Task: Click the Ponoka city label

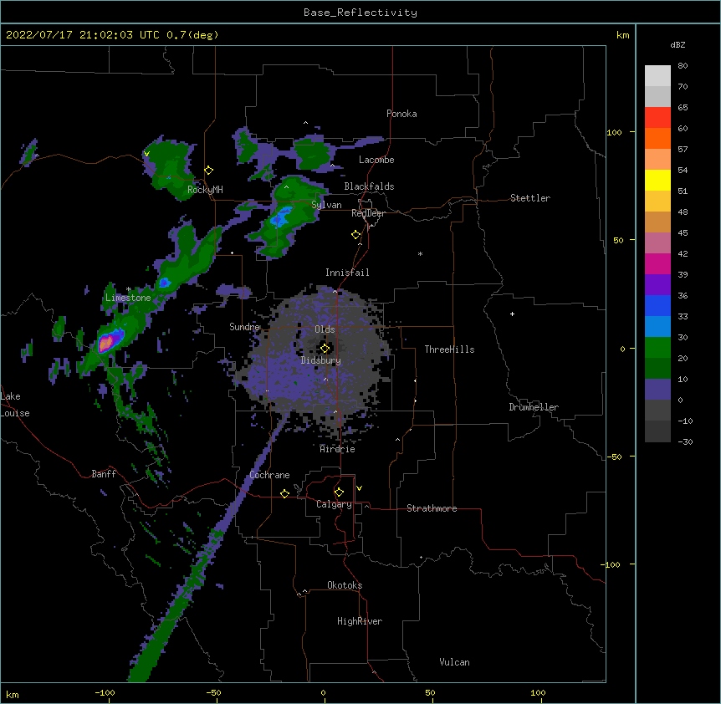Action: tap(401, 114)
